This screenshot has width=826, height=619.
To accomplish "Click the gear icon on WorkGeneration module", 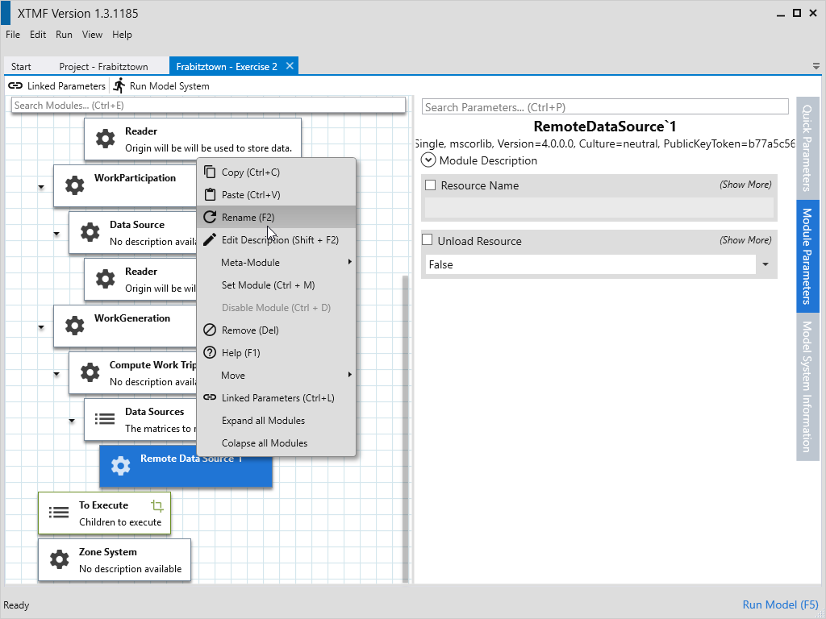I will pos(74,326).
